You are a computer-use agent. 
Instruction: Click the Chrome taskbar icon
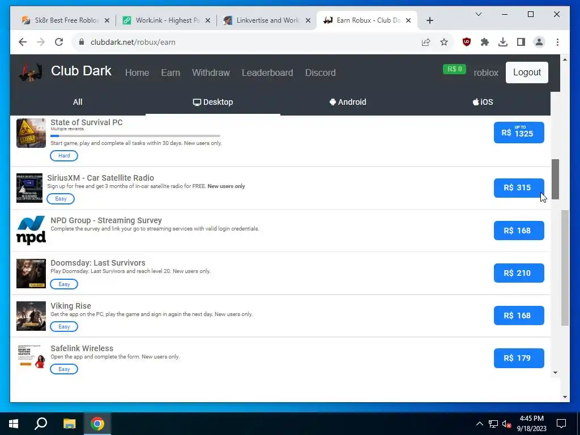tap(97, 424)
